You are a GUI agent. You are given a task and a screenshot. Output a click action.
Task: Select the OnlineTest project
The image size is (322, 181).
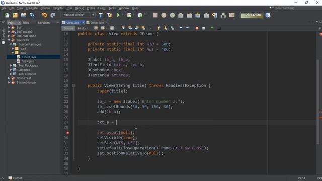tap(24, 78)
